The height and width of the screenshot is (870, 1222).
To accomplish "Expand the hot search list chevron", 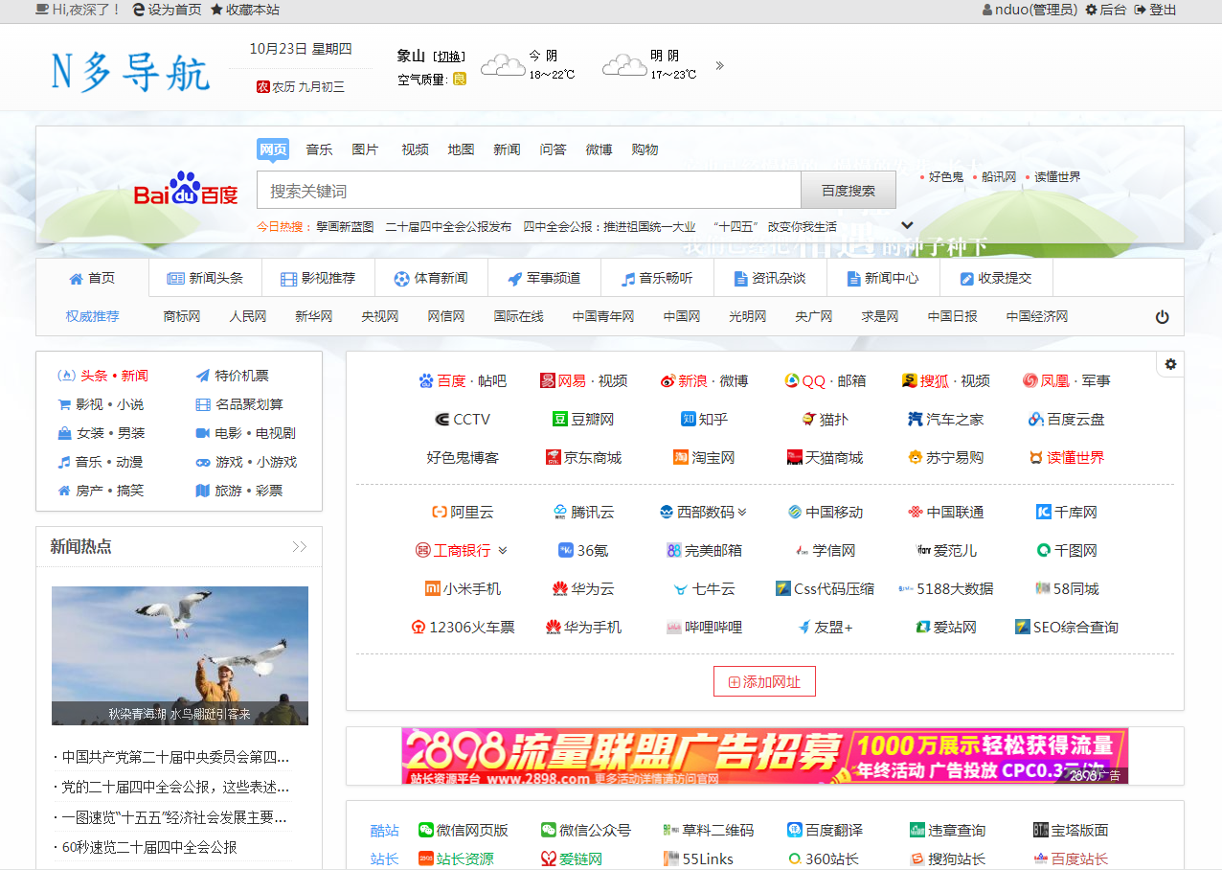I will pyautogui.click(x=908, y=225).
